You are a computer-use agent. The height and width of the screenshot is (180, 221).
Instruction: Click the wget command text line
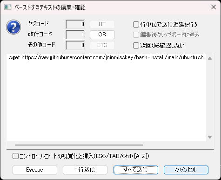pos(106,57)
